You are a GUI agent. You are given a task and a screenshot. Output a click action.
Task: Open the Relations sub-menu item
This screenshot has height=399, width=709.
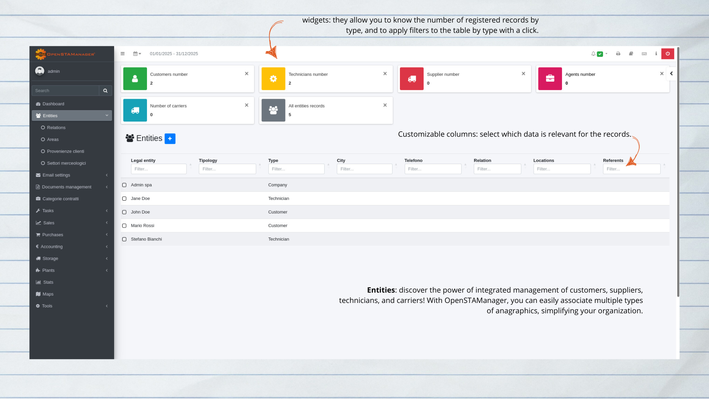[56, 127]
